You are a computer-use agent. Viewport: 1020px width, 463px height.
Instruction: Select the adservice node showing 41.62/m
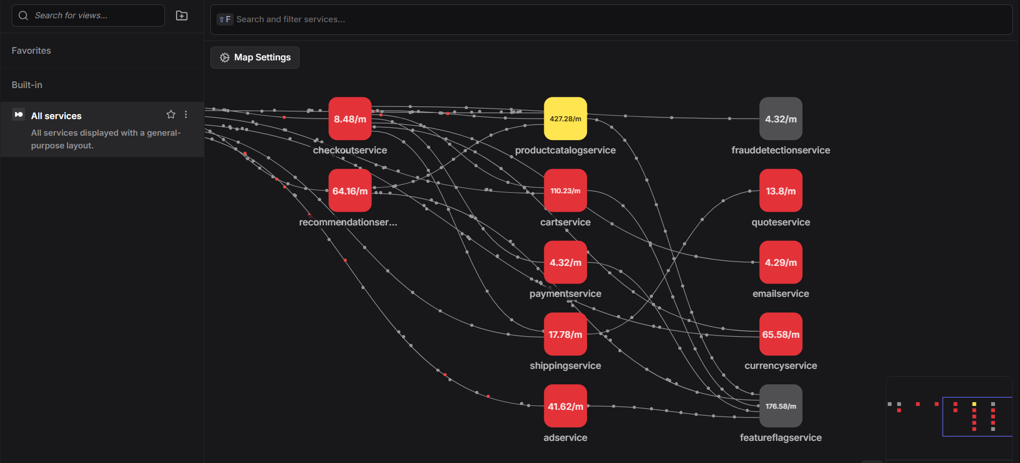pos(565,406)
